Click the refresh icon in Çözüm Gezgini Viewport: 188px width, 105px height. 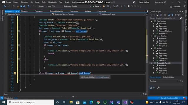pos(172,15)
